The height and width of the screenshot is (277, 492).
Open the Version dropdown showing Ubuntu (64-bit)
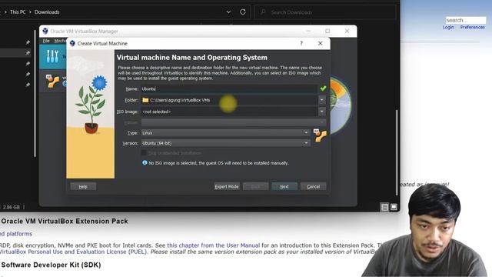click(225, 143)
